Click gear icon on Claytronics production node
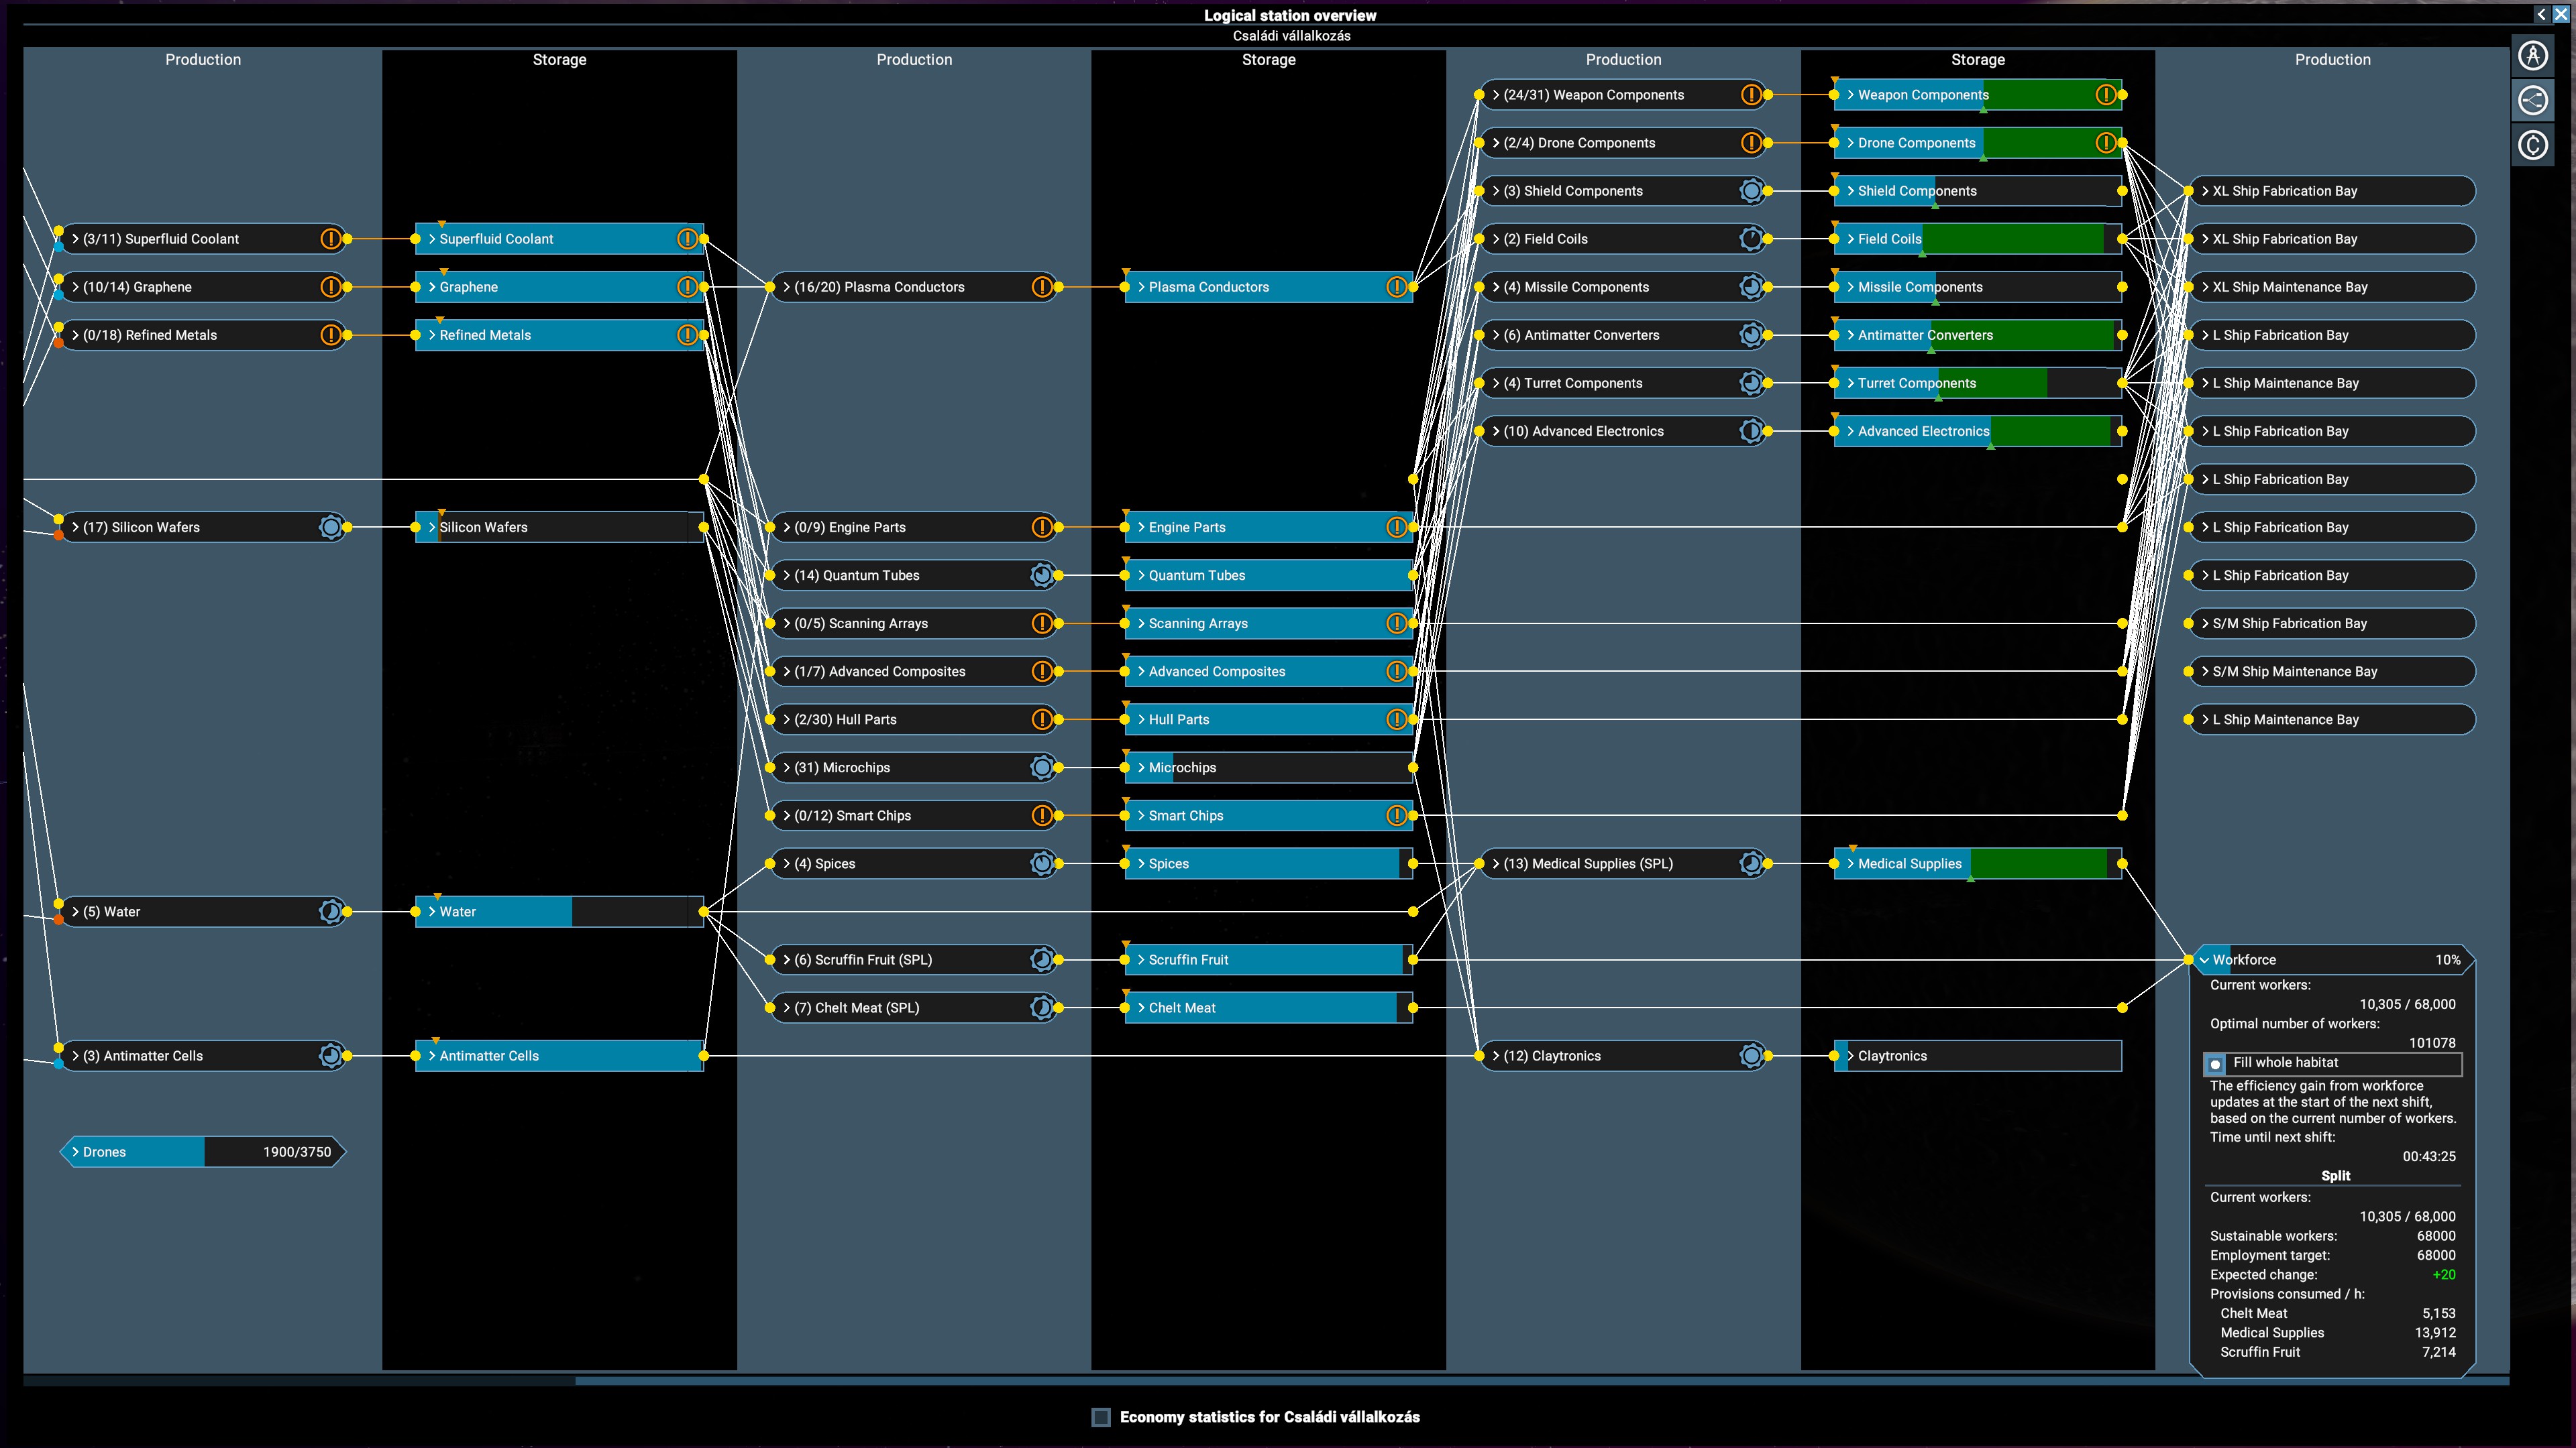The height and width of the screenshot is (1448, 2576). coord(1751,1055)
